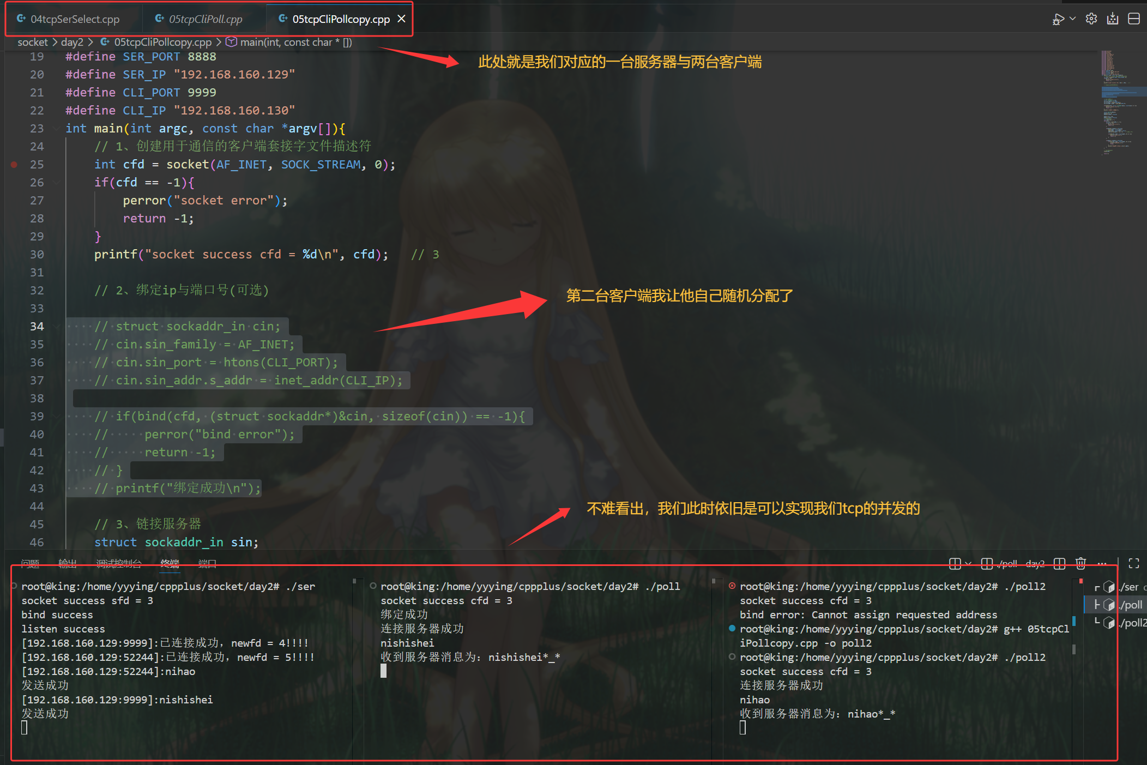Click the download-into-tray icon in editor toolbar
The height and width of the screenshot is (765, 1147).
coord(1113,19)
